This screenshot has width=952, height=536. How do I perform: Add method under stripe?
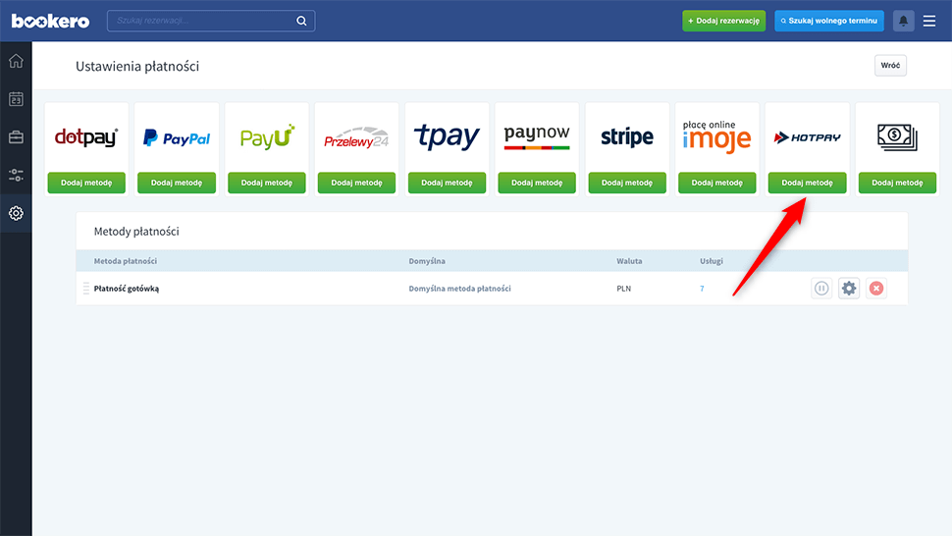click(x=627, y=183)
